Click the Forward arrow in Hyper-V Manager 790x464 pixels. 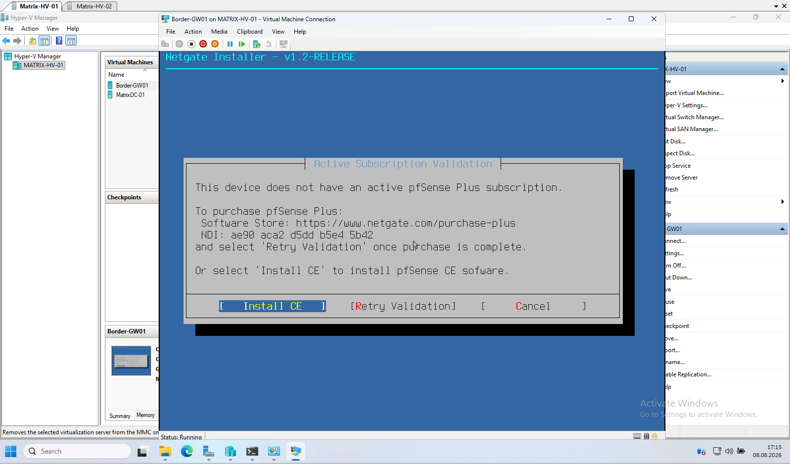coord(17,41)
